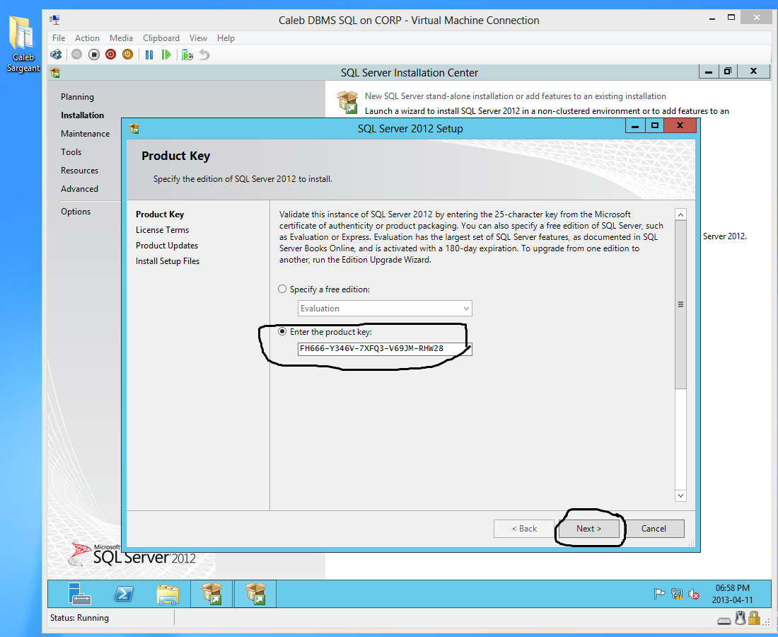Click the Product Key step in setup sidebar
This screenshot has width=778, height=637.
(x=160, y=214)
